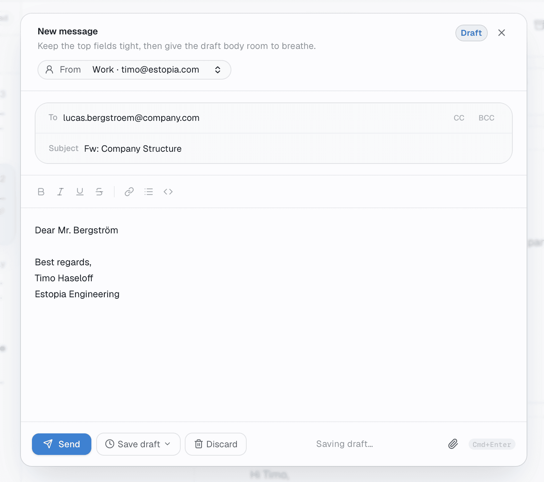Insert a code block
The width and height of the screenshot is (544, 482).
point(168,192)
